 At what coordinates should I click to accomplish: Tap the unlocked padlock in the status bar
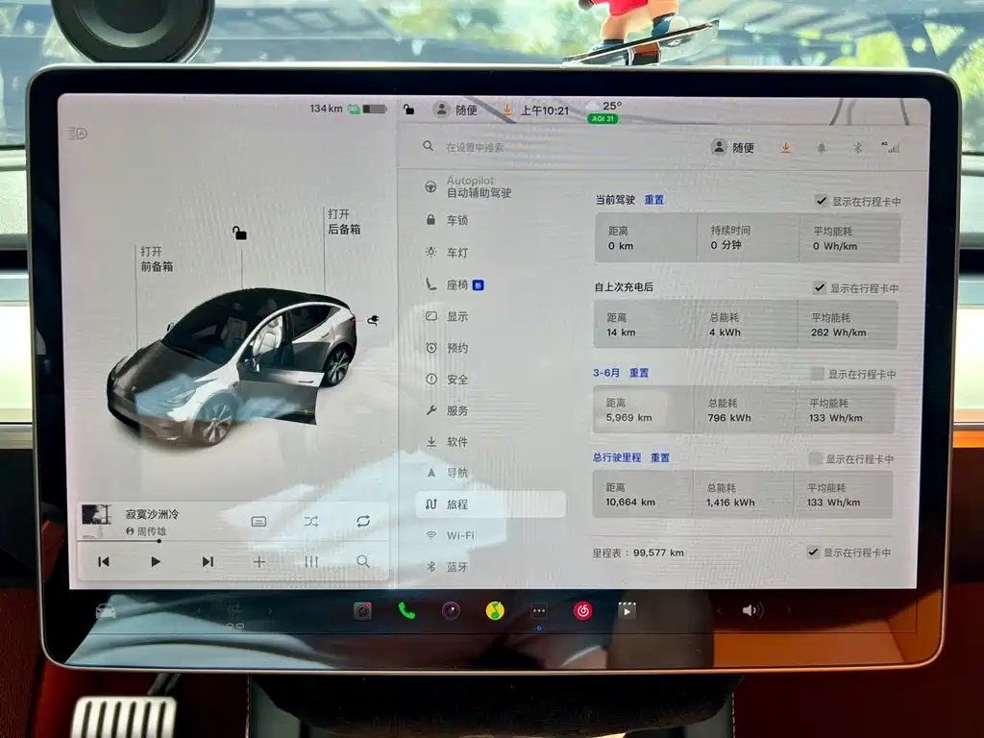point(408,110)
